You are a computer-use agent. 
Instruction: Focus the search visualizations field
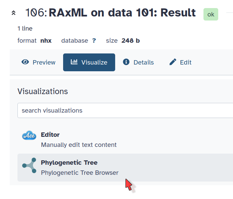125,110
